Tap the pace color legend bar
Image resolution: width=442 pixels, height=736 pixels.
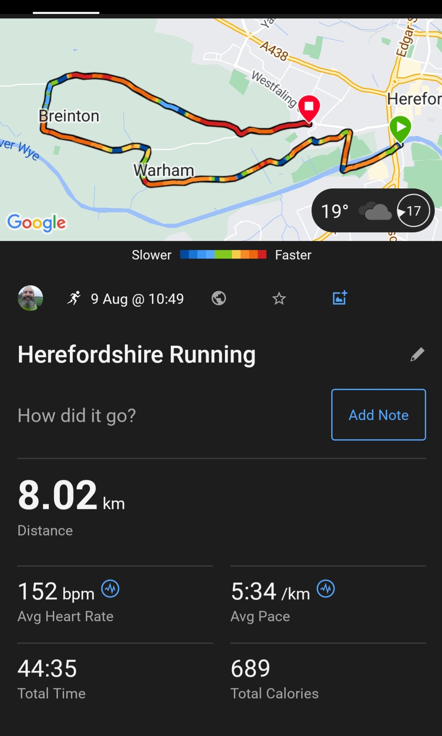[223, 255]
